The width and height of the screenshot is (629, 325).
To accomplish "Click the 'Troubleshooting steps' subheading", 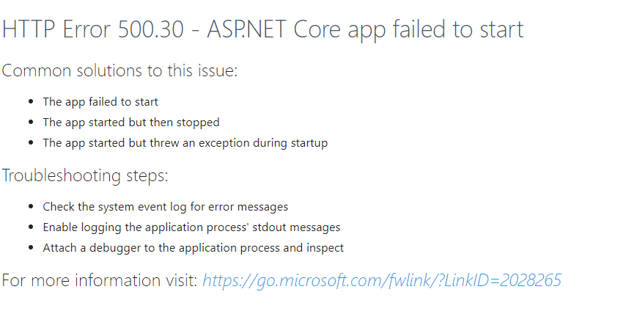I will pos(85,175).
